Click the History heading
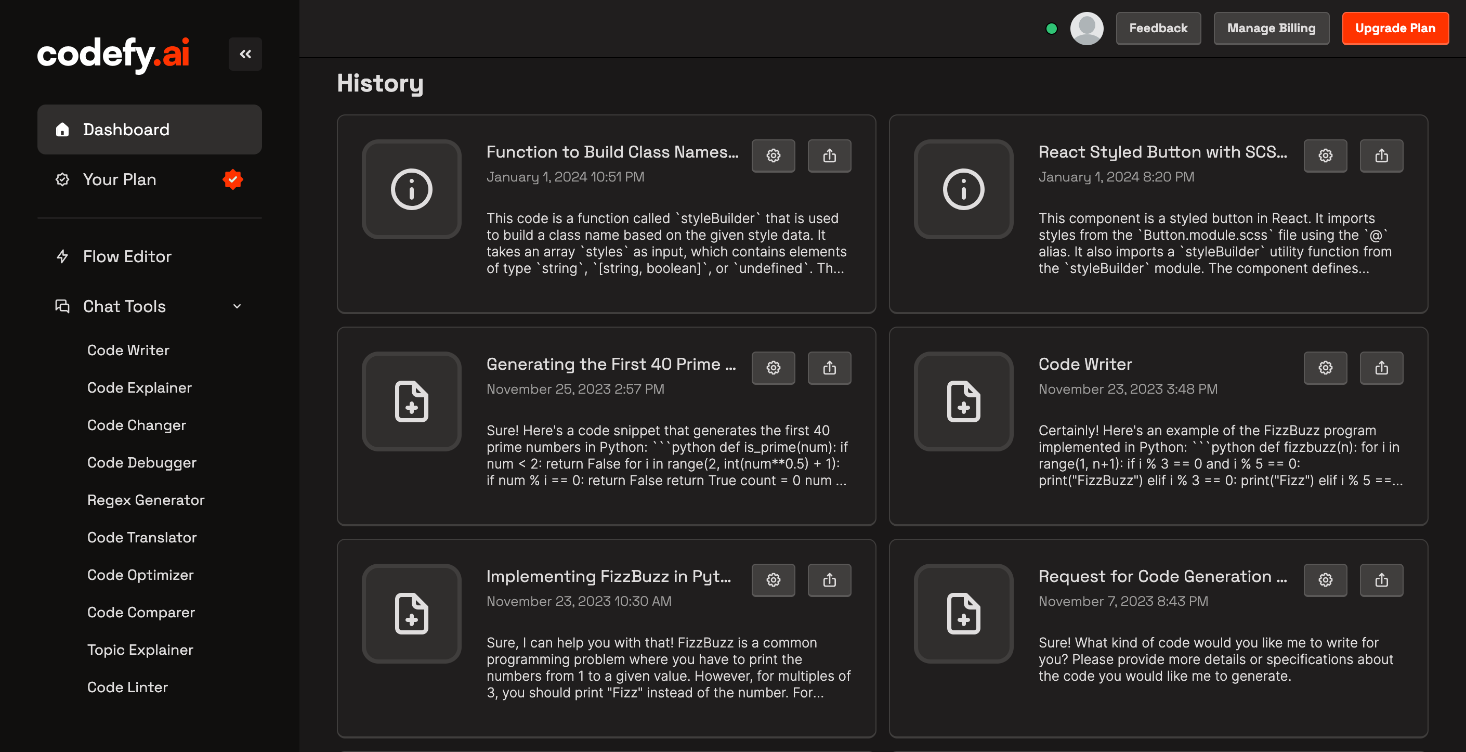The width and height of the screenshot is (1466, 752). pyautogui.click(x=380, y=84)
